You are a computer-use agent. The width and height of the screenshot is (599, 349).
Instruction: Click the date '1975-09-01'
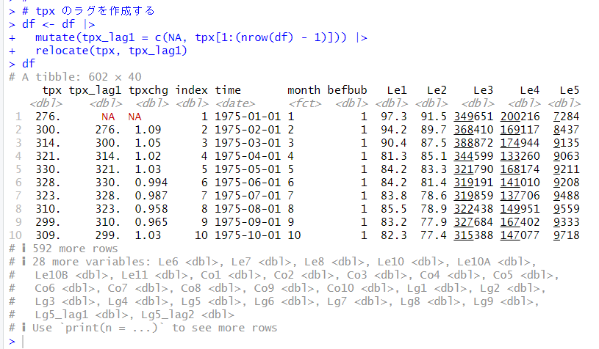pos(248,222)
